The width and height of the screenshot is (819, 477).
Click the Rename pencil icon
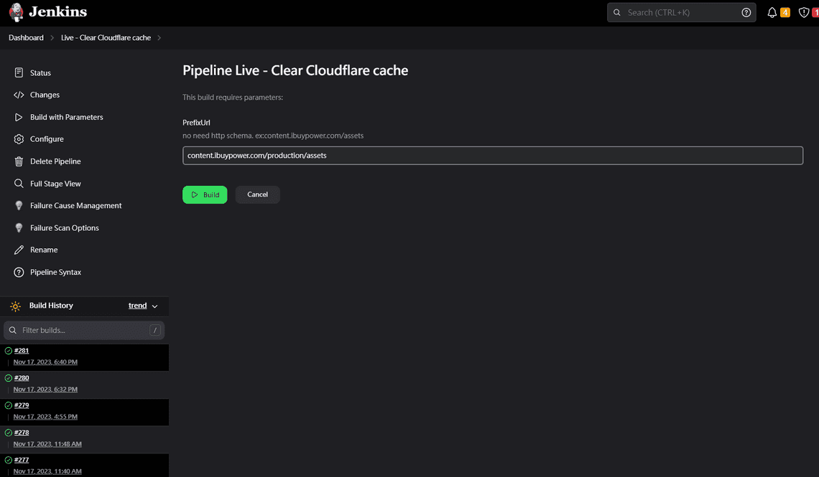[19, 250]
